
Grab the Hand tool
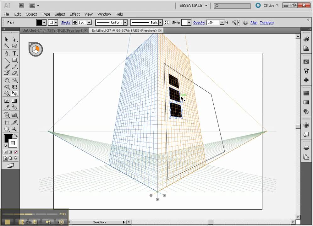click(x=7, y=129)
